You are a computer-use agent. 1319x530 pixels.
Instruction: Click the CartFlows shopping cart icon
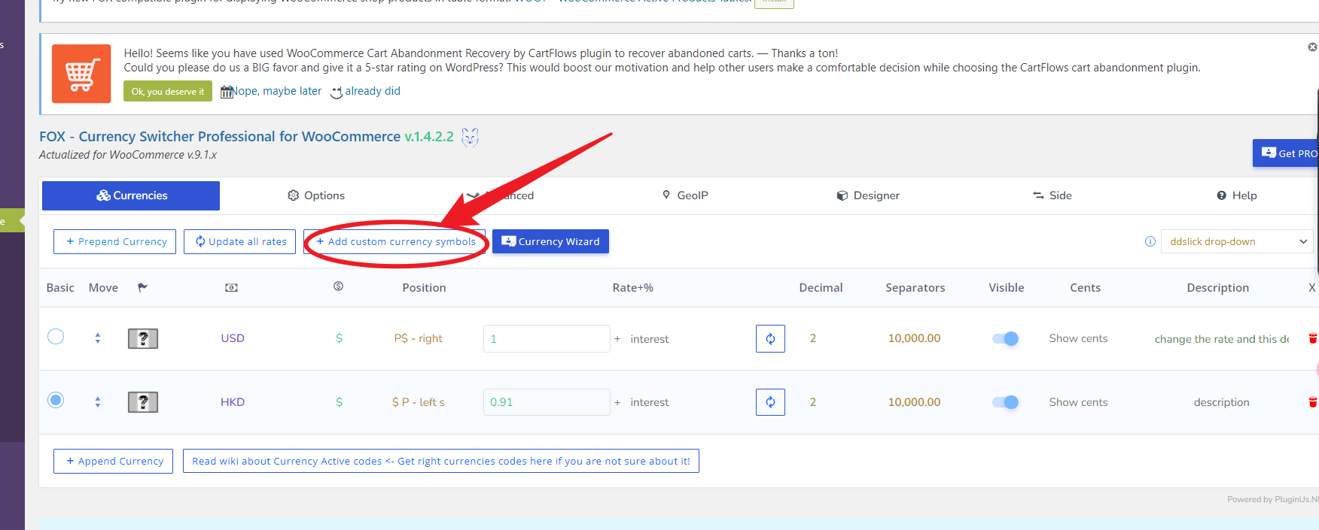tap(81, 74)
